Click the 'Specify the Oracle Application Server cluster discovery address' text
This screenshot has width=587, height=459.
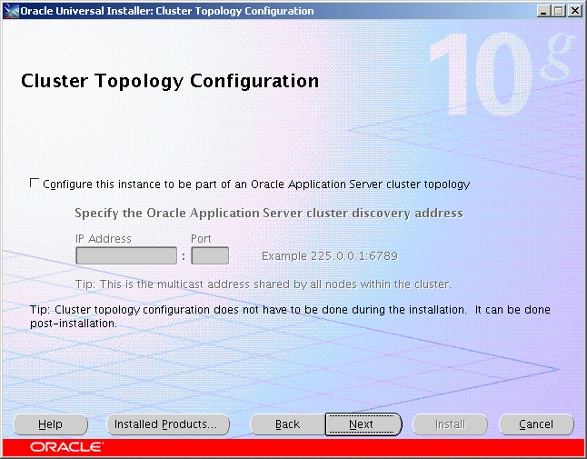click(269, 214)
